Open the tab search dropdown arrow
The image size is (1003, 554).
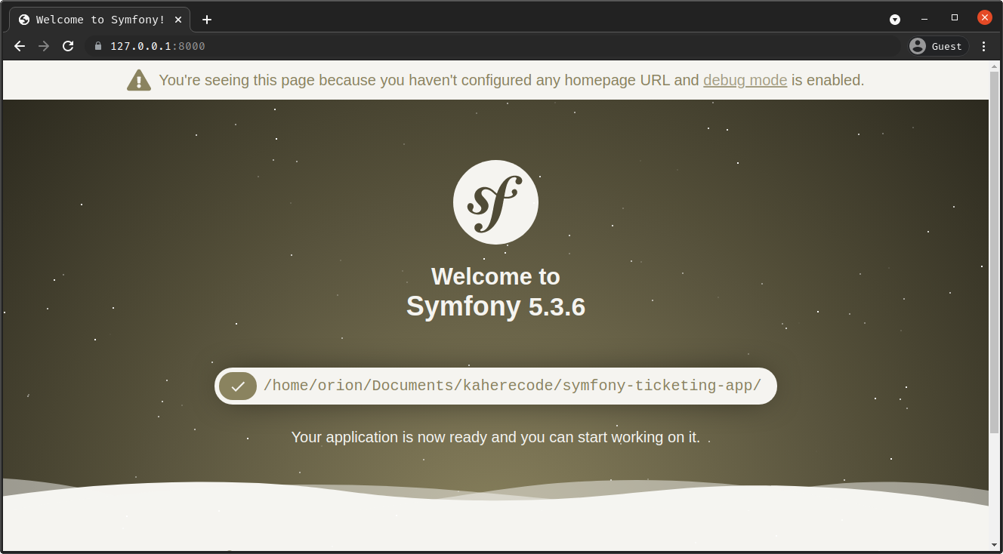pyautogui.click(x=895, y=19)
